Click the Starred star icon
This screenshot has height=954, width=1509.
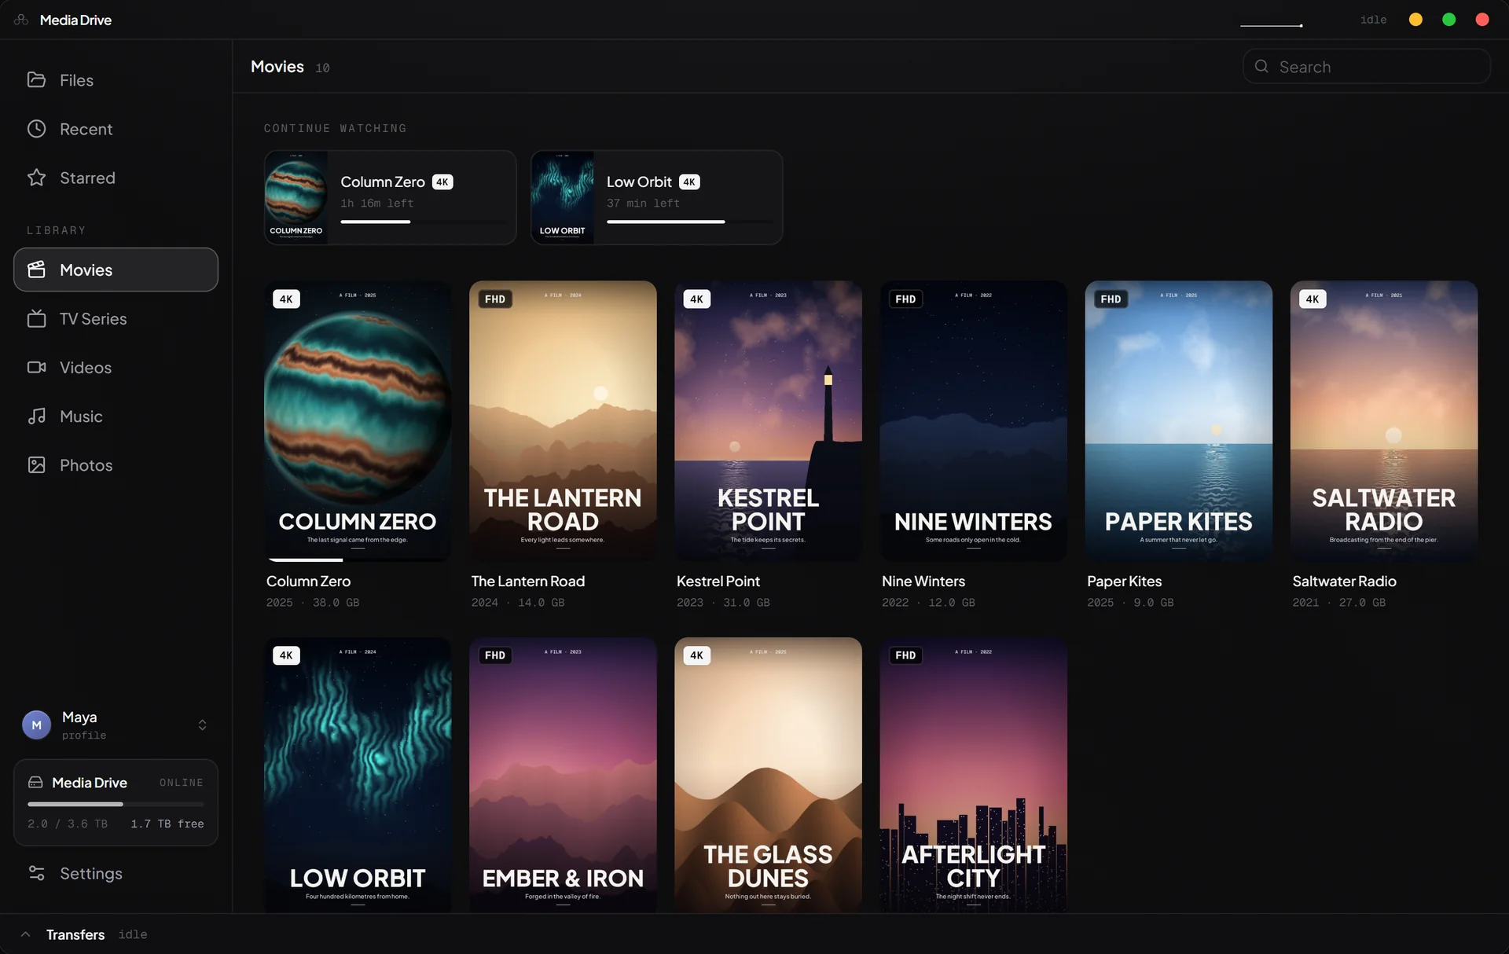click(36, 178)
